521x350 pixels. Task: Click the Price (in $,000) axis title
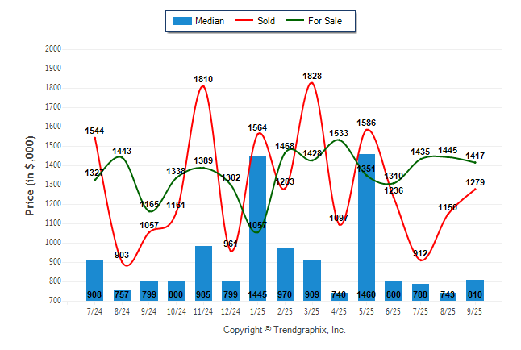click(x=30, y=174)
